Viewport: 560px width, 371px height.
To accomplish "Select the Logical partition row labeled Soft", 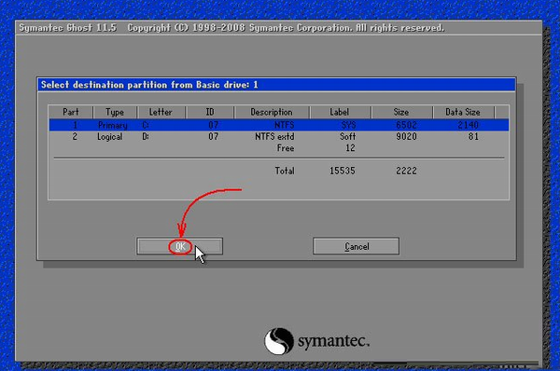I will [279, 137].
